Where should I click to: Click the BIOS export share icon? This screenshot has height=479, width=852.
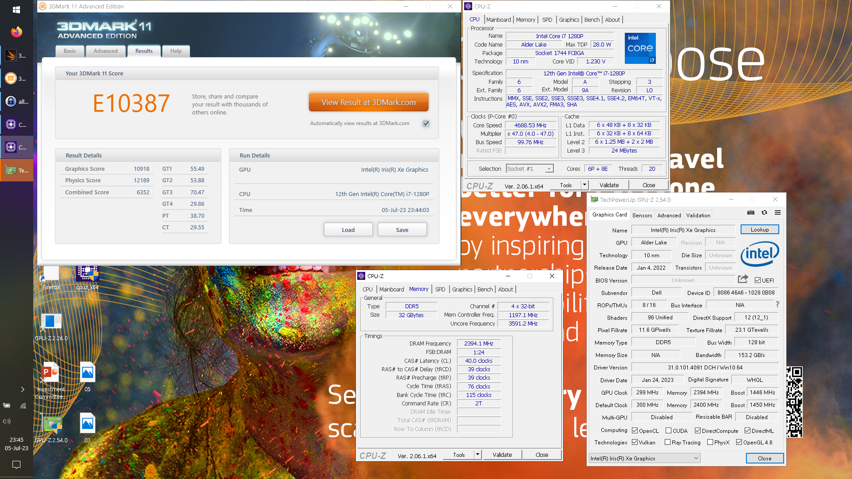(x=743, y=279)
